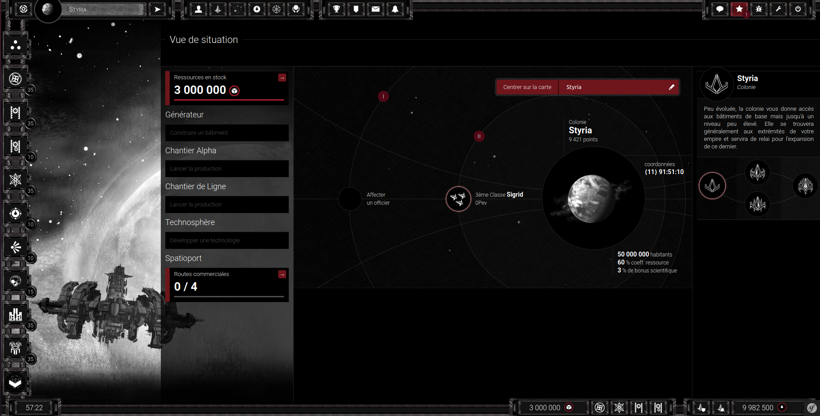Go to next base with arrow button
This screenshot has width=820, height=416.
click(157, 9)
